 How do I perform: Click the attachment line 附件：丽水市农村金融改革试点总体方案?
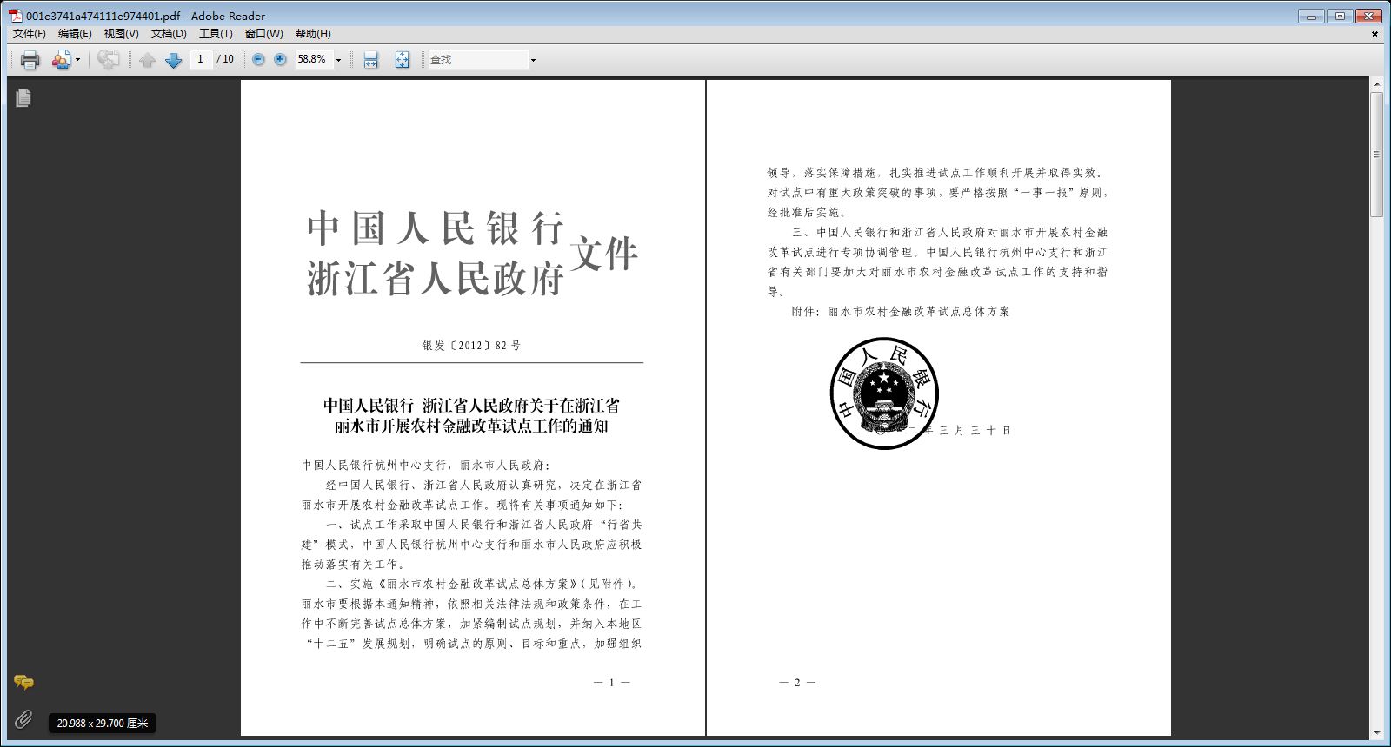click(901, 312)
